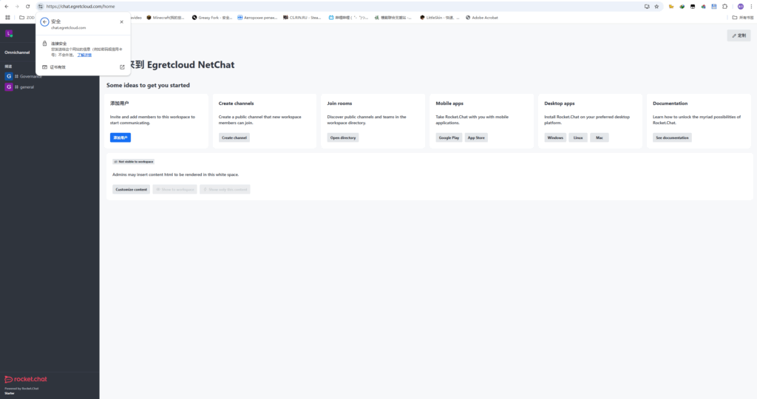Click the install app icon in address bar
Image resolution: width=757 pixels, height=399 pixels.
tap(647, 6)
